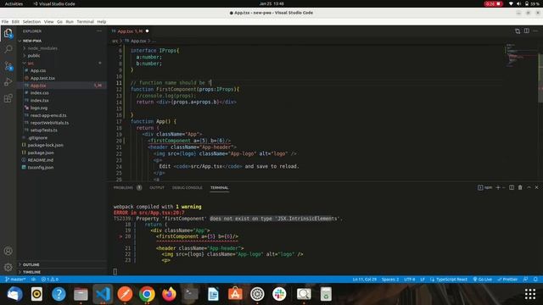Launch Firefox from the dock
This screenshot has height=305, width=543.
(x=169, y=294)
